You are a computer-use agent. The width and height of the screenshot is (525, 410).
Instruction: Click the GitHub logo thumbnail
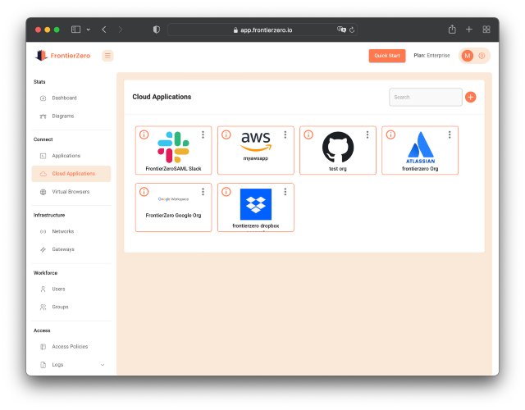point(338,148)
